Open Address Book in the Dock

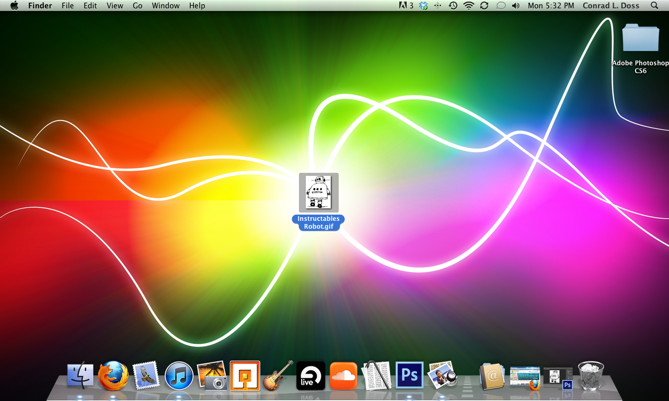pyautogui.click(x=492, y=376)
